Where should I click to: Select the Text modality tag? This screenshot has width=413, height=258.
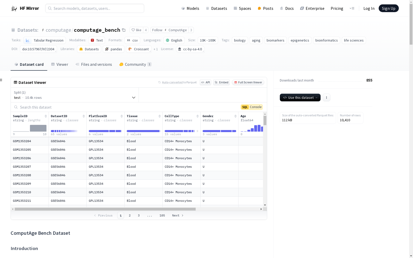[x=97, y=40]
